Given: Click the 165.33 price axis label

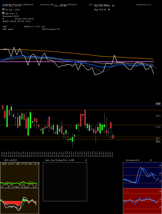Looking at the screenshot, I should pyautogui.click(x=158, y=116).
